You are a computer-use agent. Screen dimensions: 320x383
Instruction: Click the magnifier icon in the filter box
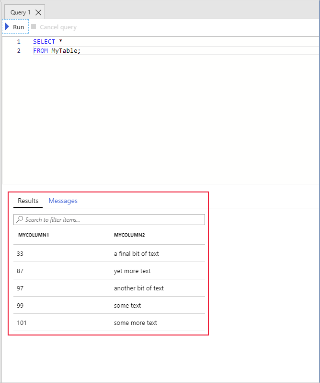[20, 219]
